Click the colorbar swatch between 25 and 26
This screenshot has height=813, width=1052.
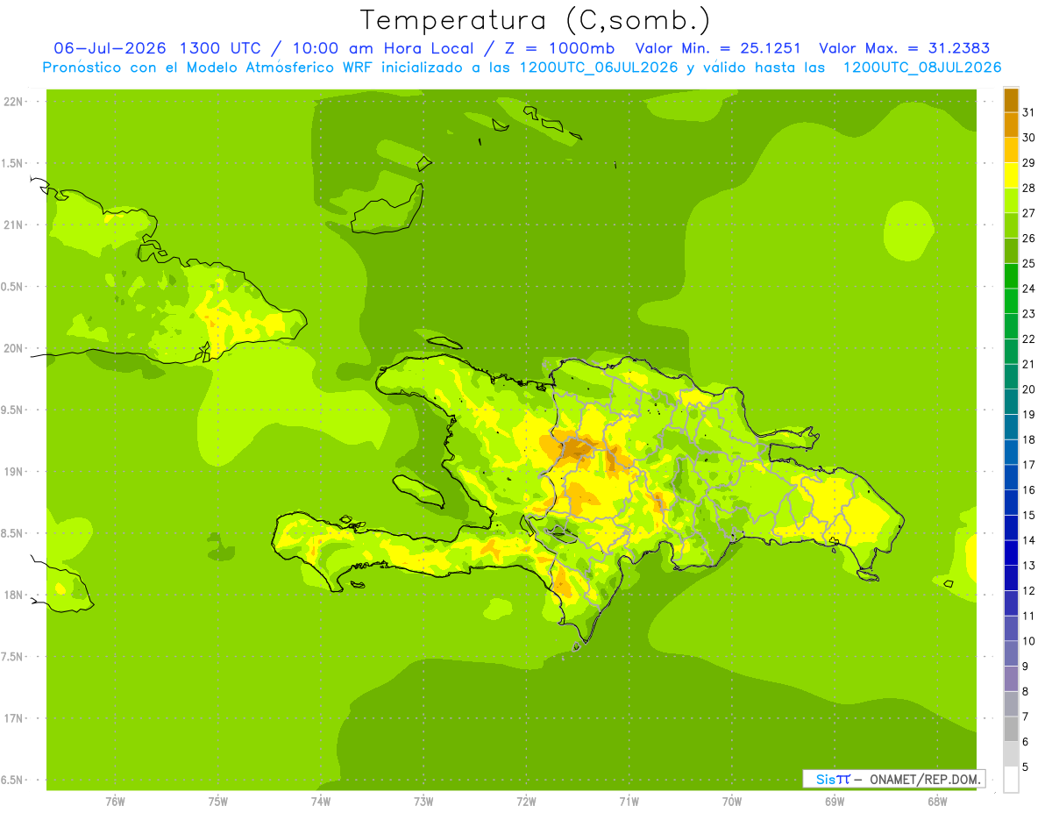coord(1012,250)
